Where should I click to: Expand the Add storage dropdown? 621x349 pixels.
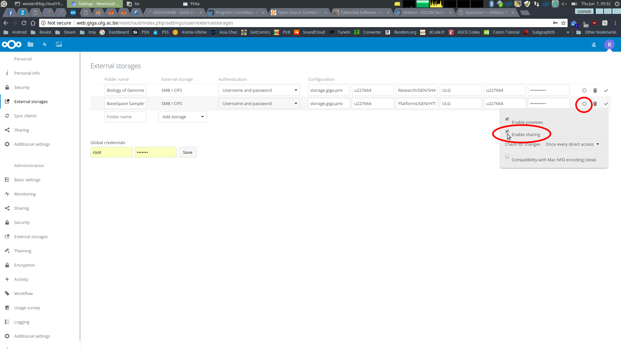[182, 117]
